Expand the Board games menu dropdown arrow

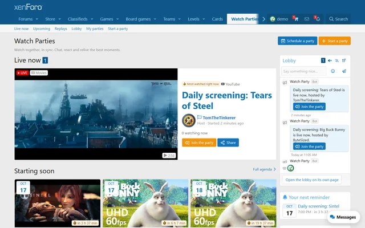click(x=155, y=19)
